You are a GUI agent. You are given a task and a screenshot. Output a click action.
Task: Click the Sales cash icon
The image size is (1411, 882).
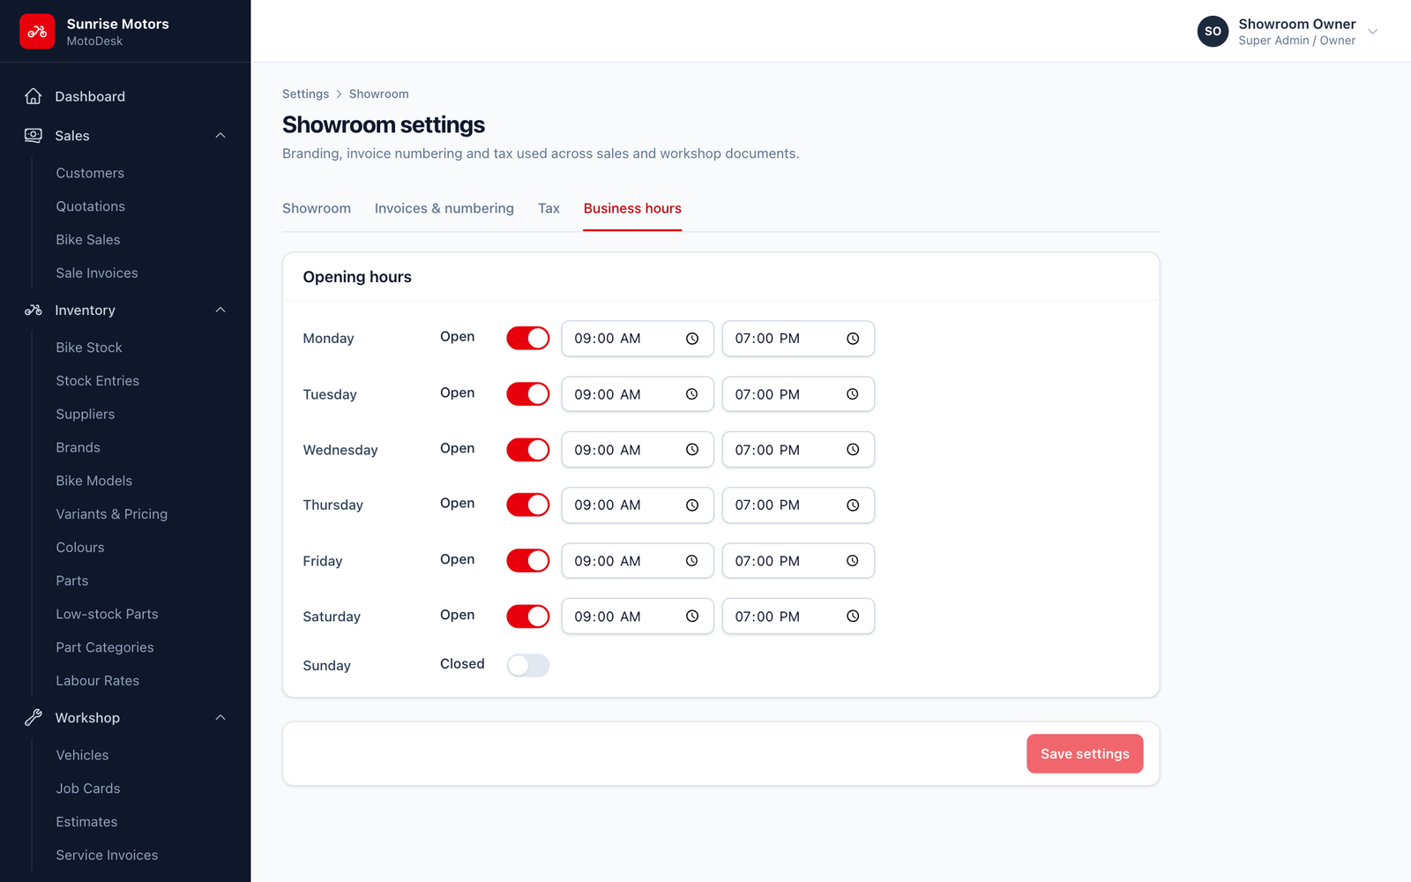(34, 135)
